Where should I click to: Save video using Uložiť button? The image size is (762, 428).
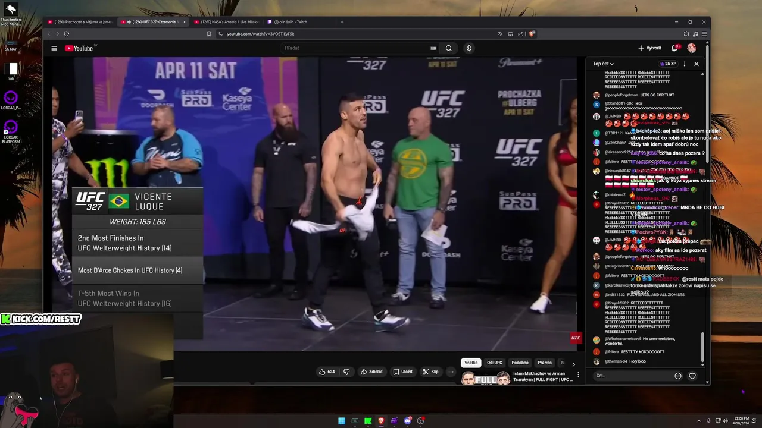click(x=402, y=372)
